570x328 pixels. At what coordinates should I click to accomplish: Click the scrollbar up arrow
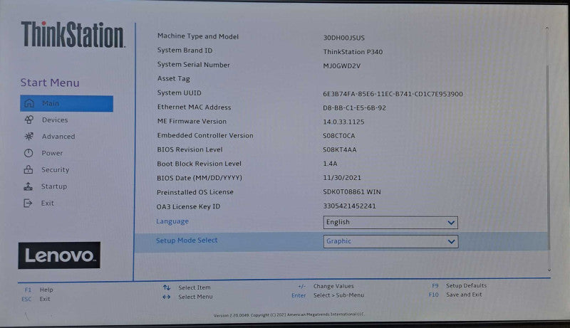pyautogui.click(x=546, y=28)
